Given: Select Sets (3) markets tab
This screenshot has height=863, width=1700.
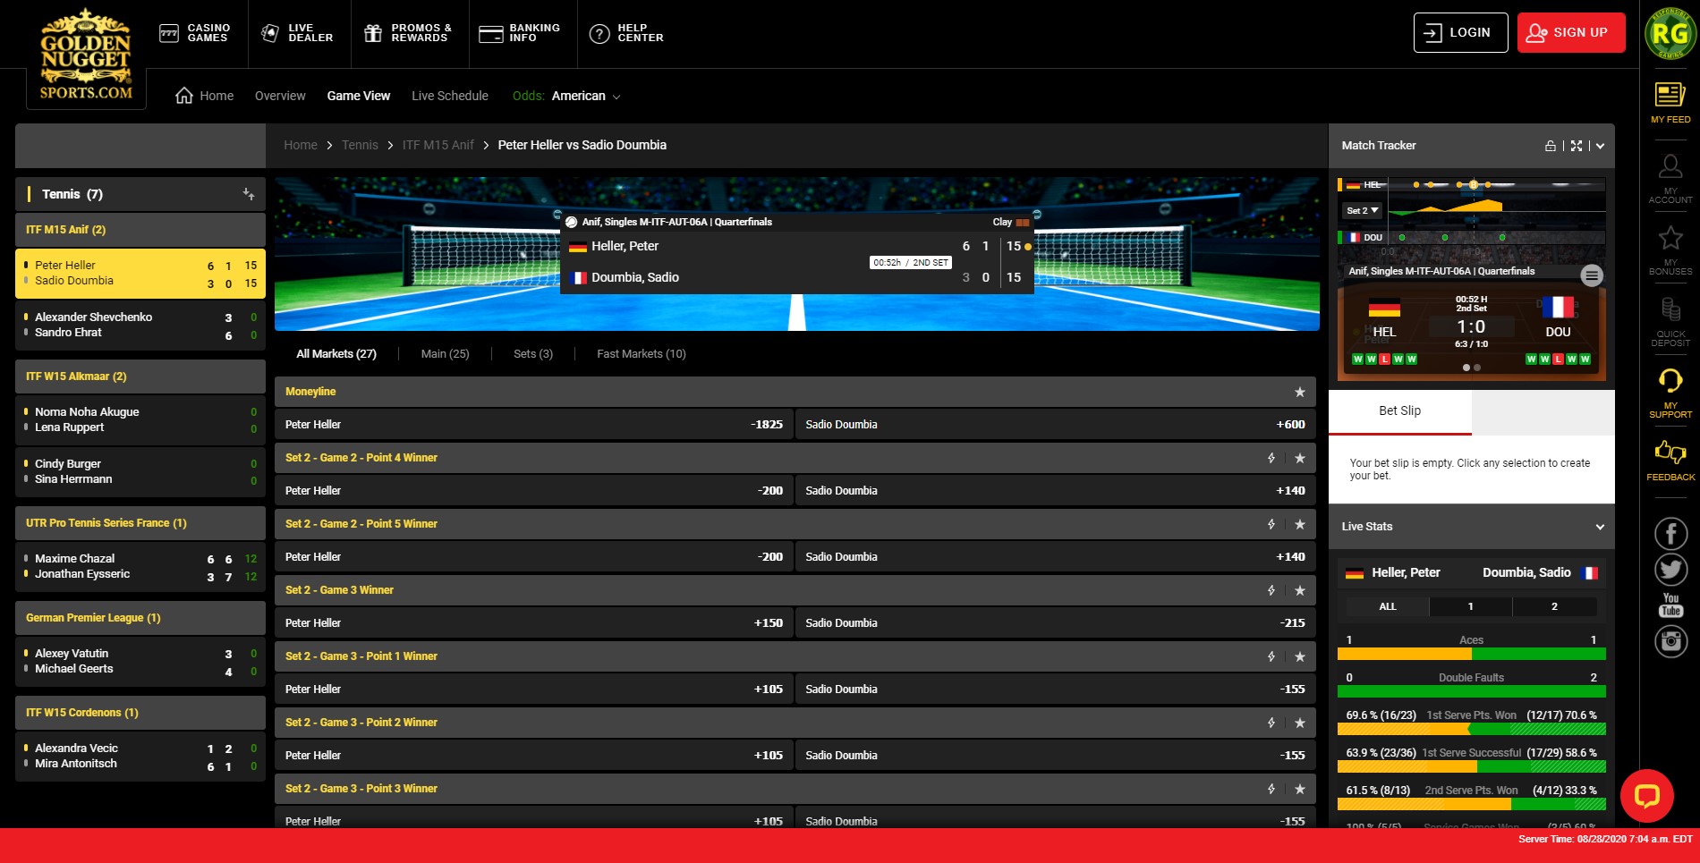Looking at the screenshot, I should [x=533, y=354].
